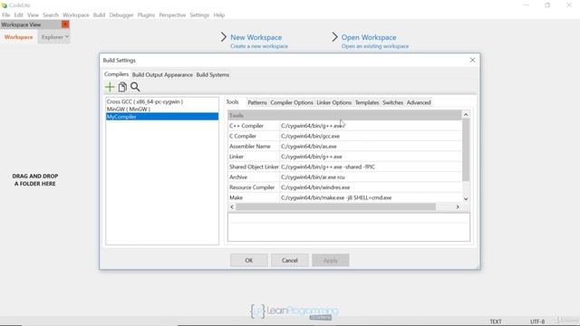This screenshot has height=326, width=580.
Task: Select the Tools sub-tab
Action: click(232, 102)
